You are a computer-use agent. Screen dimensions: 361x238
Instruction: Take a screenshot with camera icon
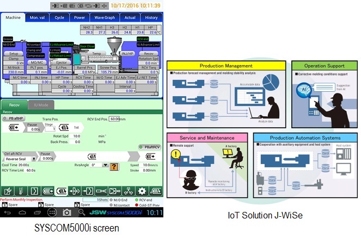pyautogui.click(x=67, y=212)
